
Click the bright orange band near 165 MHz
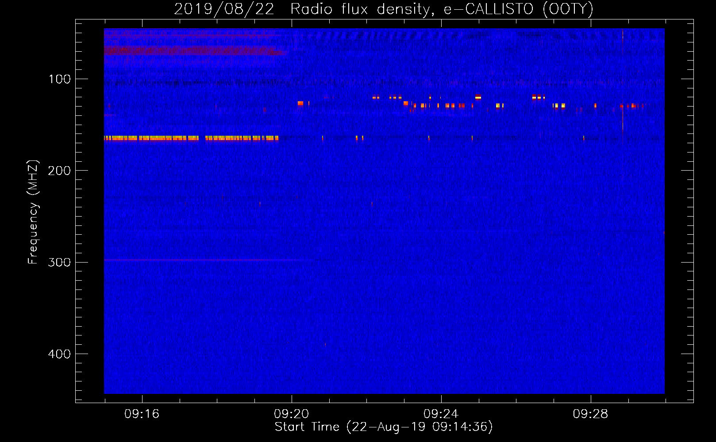pyautogui.click(x=191, y=138)
